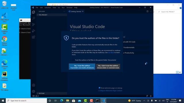184x103 pixels.
Task: Click No, I don't trust the authors
Action: click(108, 67)
